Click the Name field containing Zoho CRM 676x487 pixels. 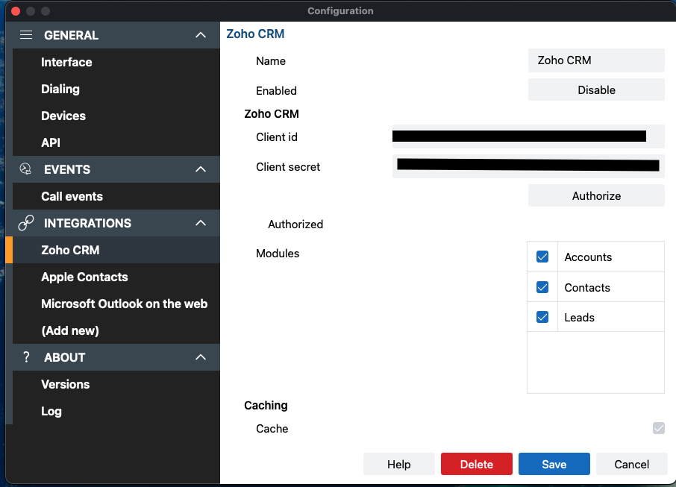[x=596, y=60]
